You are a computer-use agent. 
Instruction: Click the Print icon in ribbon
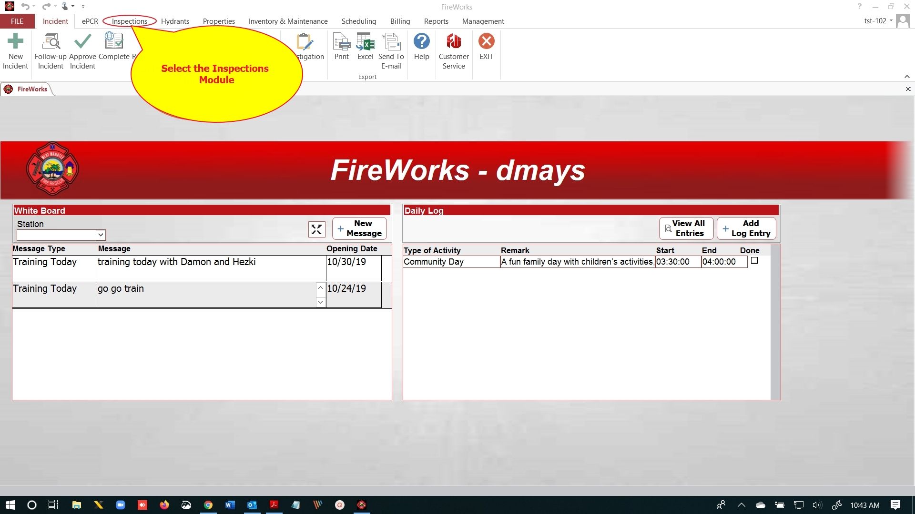(x=341, y=41)
